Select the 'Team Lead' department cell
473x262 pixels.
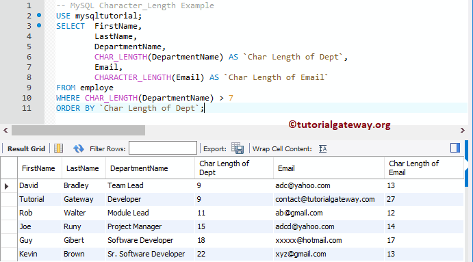pos(150,185)
